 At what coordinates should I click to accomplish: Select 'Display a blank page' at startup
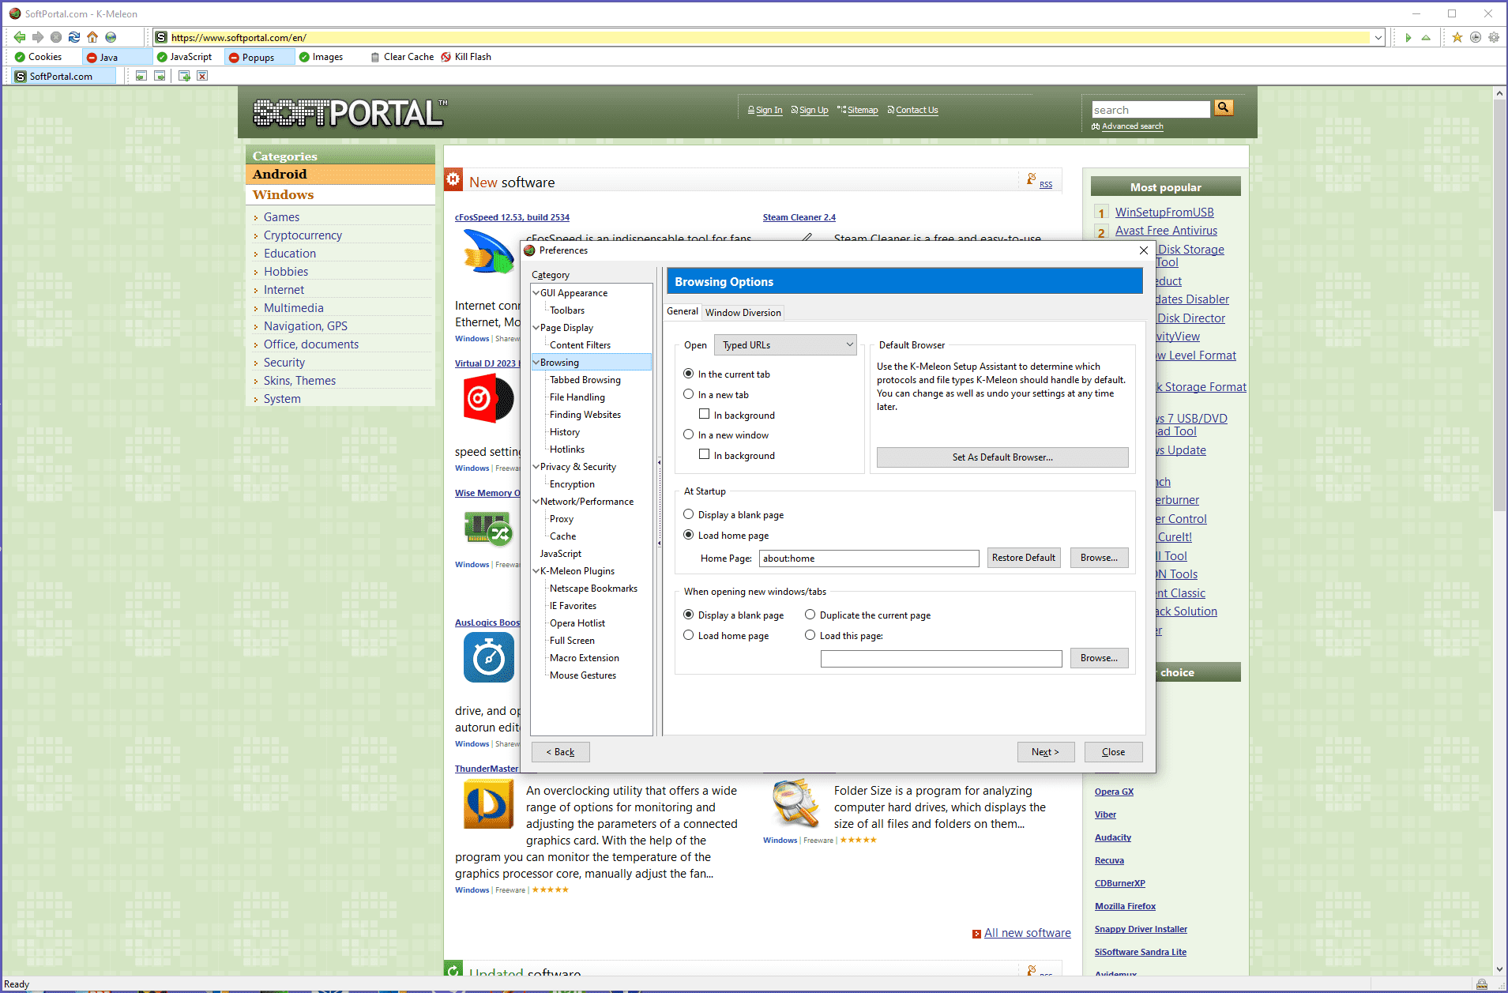(689, 514)
